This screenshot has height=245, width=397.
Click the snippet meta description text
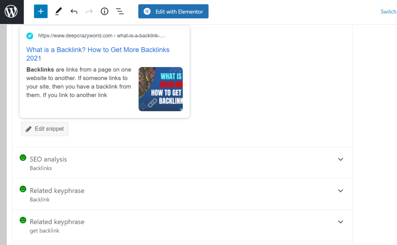click(79, 82)
